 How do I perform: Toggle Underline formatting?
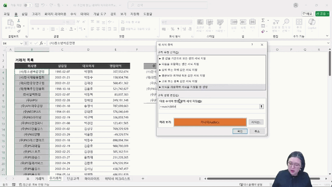coord(44,29)
